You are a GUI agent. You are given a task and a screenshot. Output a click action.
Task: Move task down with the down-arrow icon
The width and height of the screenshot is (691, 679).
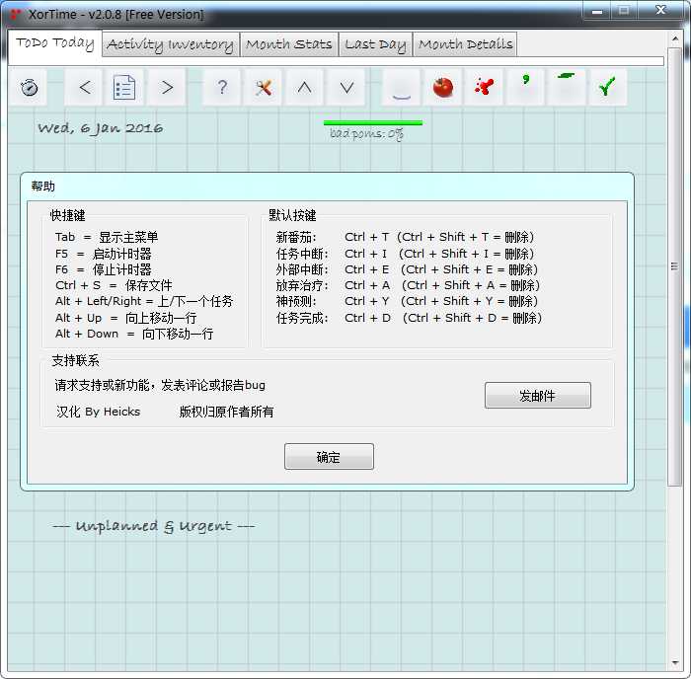[x=346, y=87]
